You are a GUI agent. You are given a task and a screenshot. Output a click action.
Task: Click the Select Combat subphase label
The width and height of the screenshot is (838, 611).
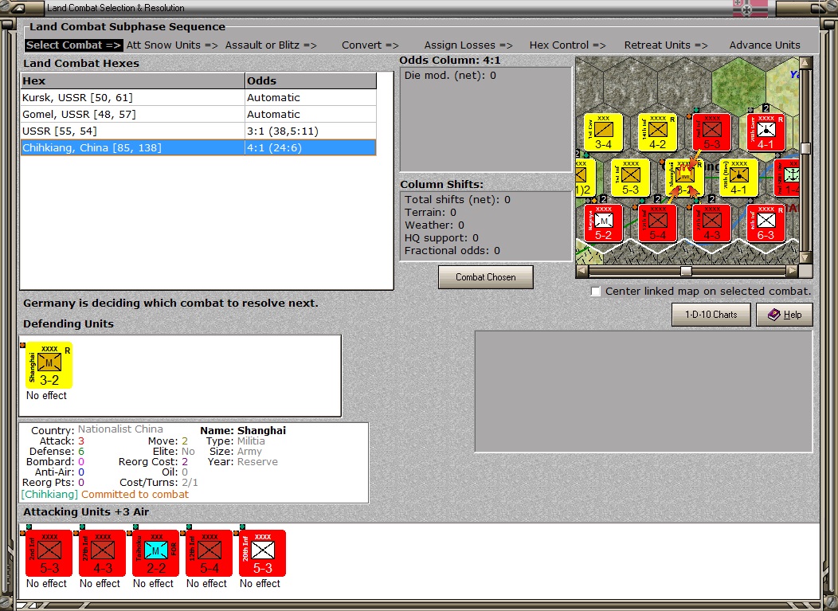point(74,45)
